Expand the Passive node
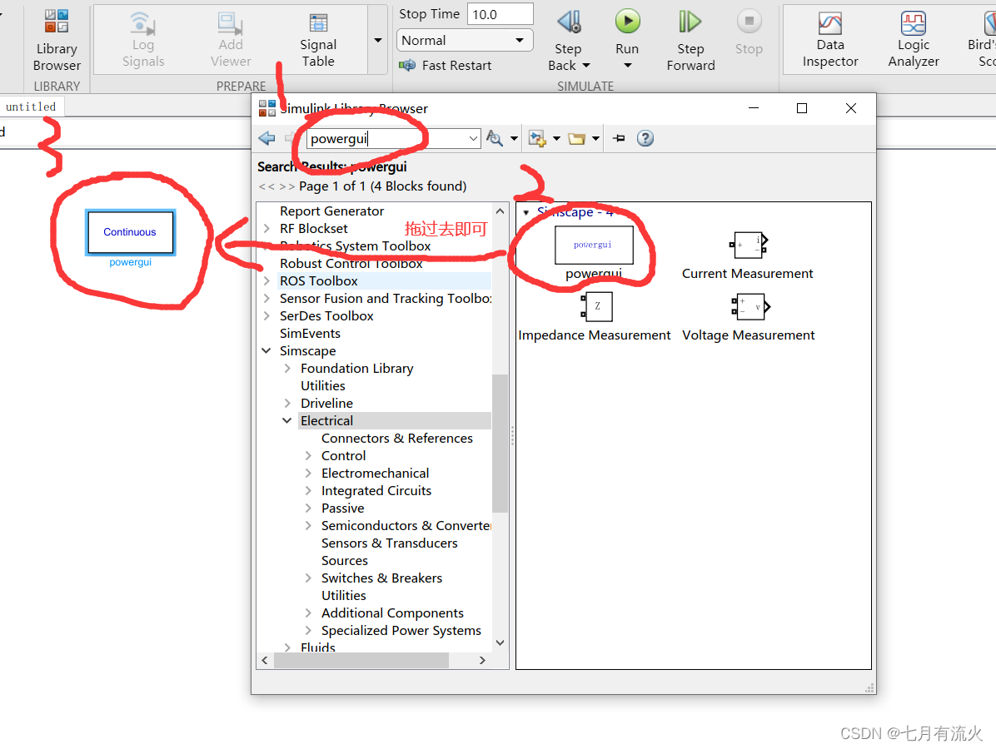The image size is (996, 749). [308, 508]
